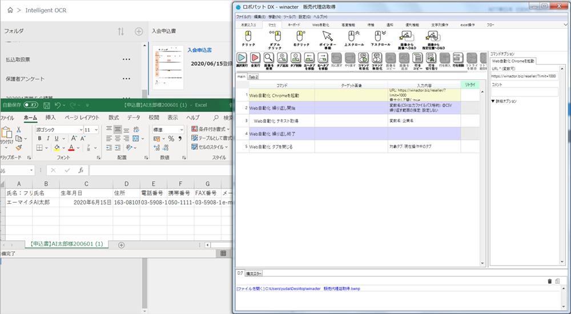Open Excel font size dropdown
The width and height of the screenshot is (571, 314).
[x=96, y=130]
